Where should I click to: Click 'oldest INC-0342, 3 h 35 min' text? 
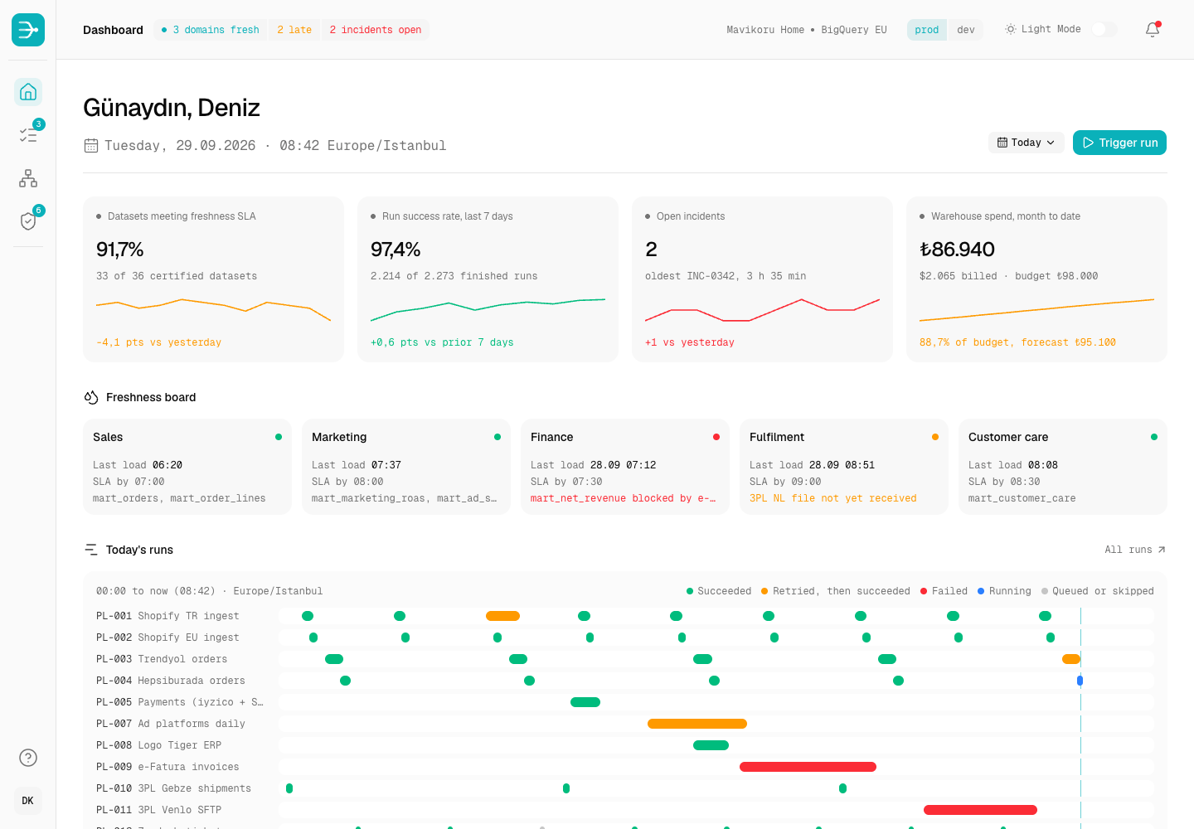point(726,276)
